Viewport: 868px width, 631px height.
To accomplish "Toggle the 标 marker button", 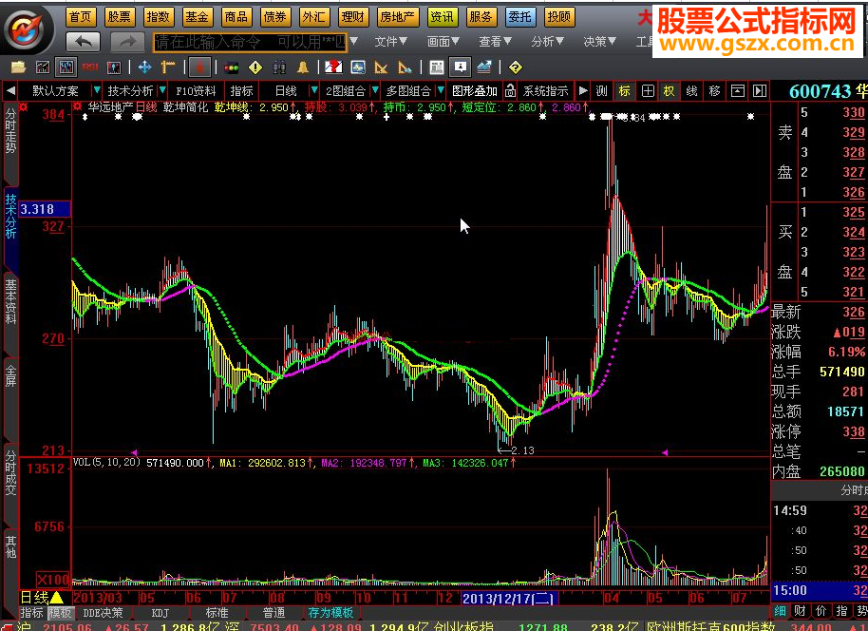I will coord(624,91).
